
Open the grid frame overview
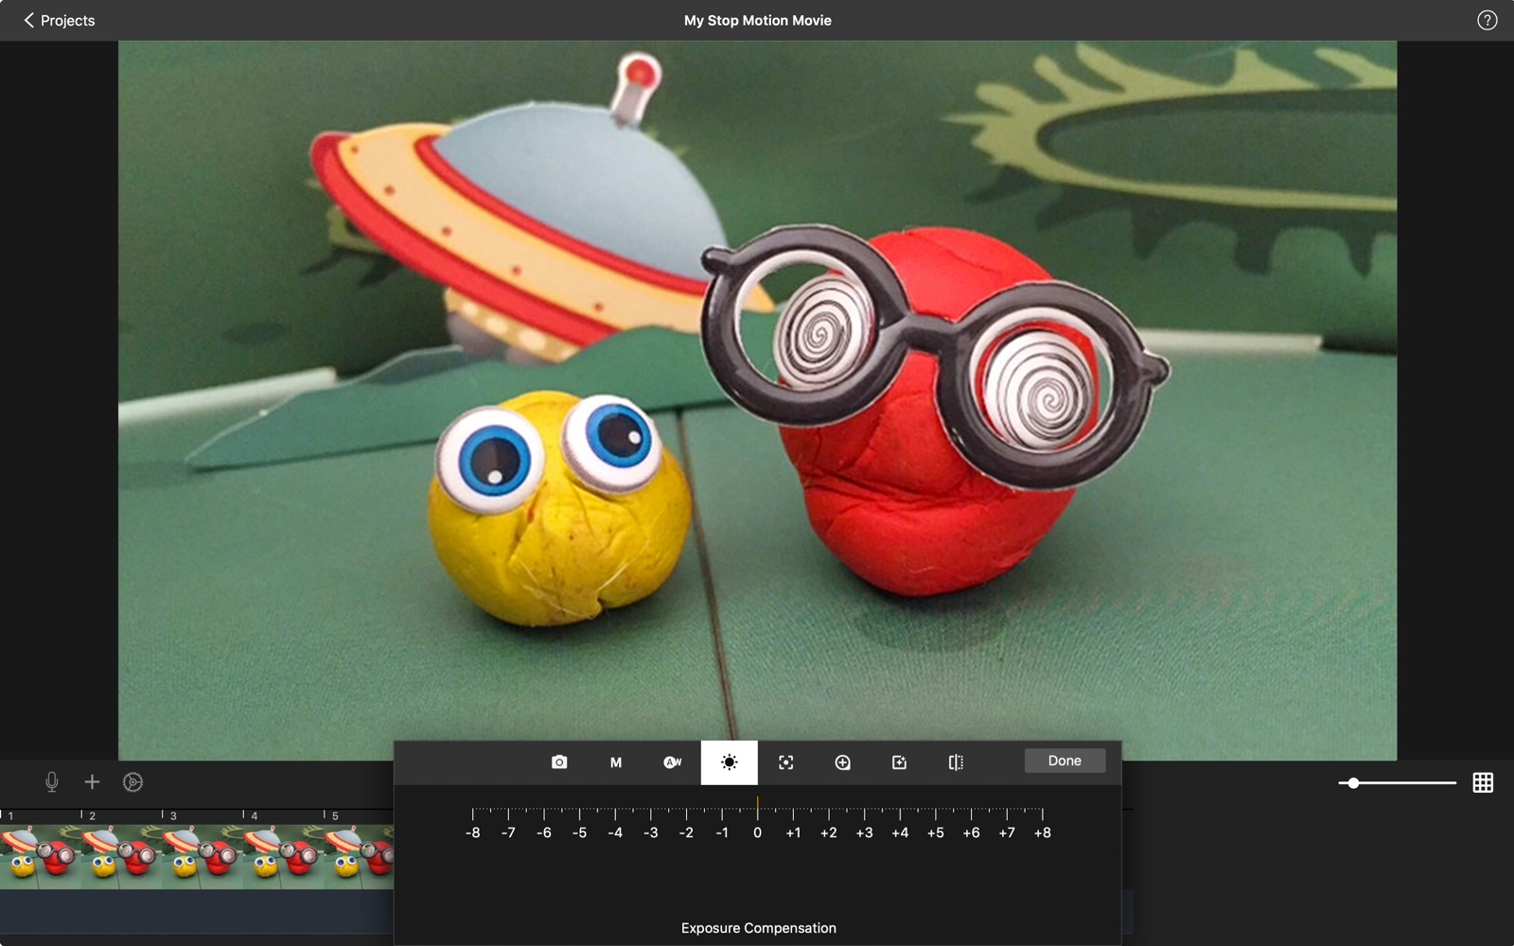point(1483,782)
